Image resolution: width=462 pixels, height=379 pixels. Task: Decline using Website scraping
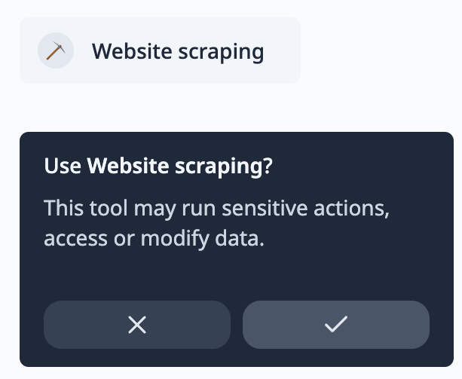(137, 325)
